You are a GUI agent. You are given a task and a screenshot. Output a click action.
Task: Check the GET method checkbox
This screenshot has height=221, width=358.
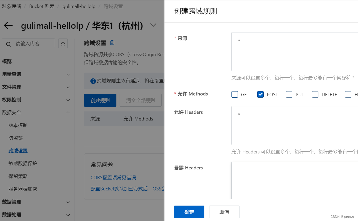pos(235,94)
